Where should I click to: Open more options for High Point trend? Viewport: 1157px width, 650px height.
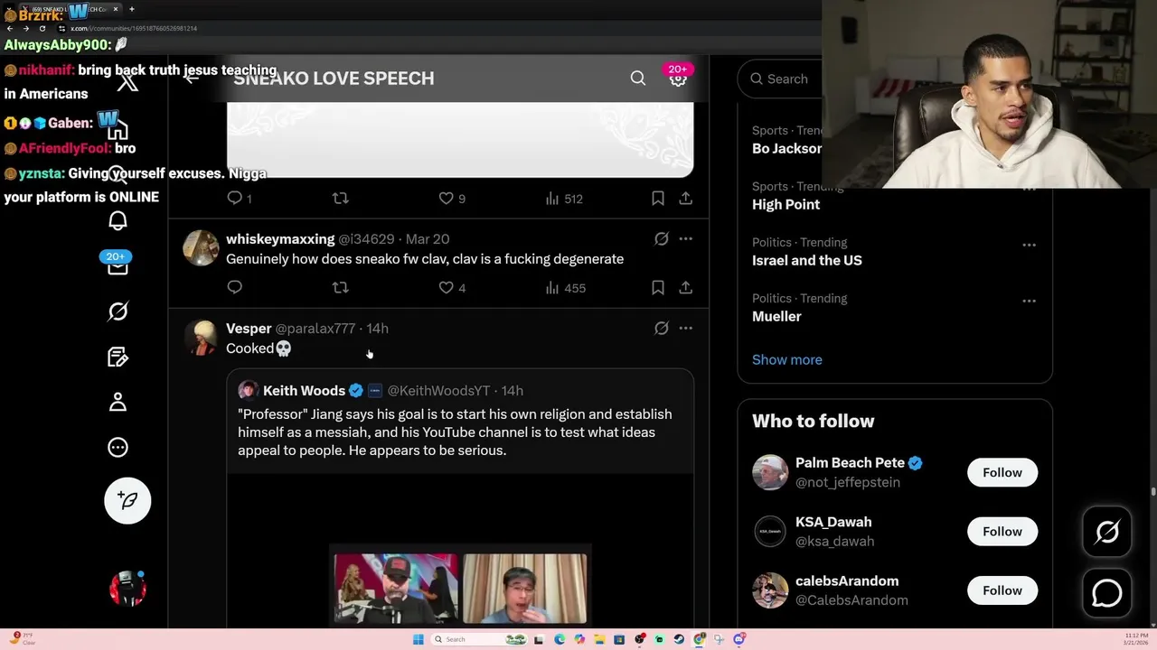(x=1029, y=189)
